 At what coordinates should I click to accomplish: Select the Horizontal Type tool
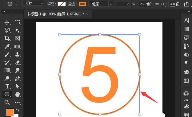(7, 86)
